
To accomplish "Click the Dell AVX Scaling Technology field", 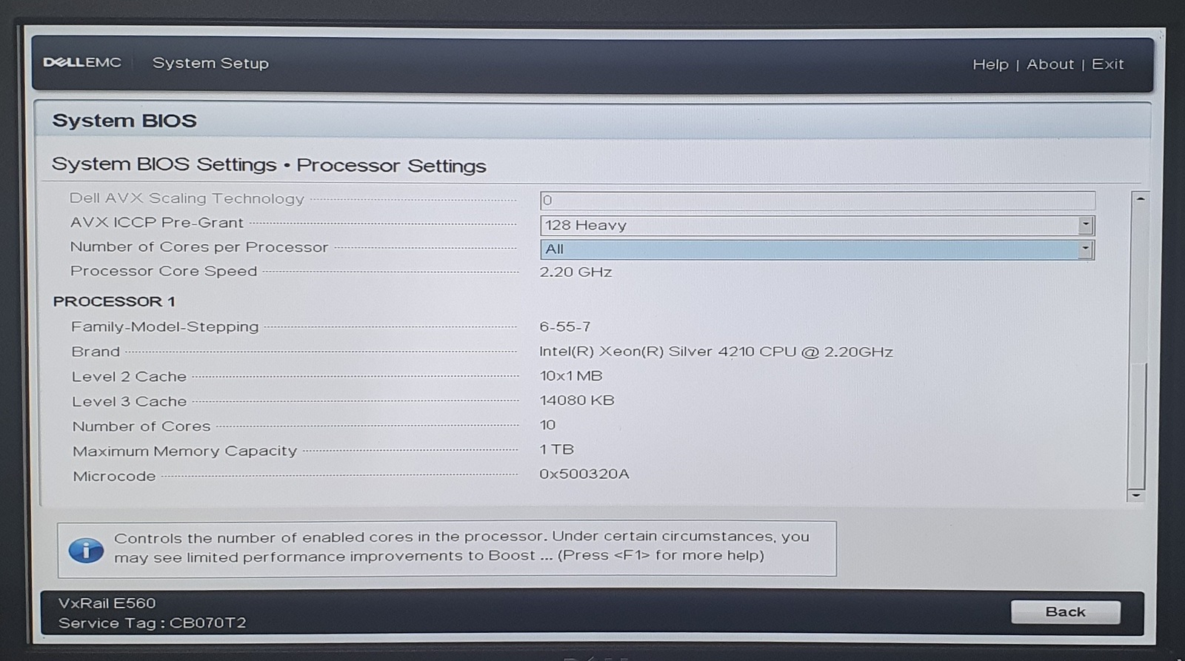I will (817, 200).
